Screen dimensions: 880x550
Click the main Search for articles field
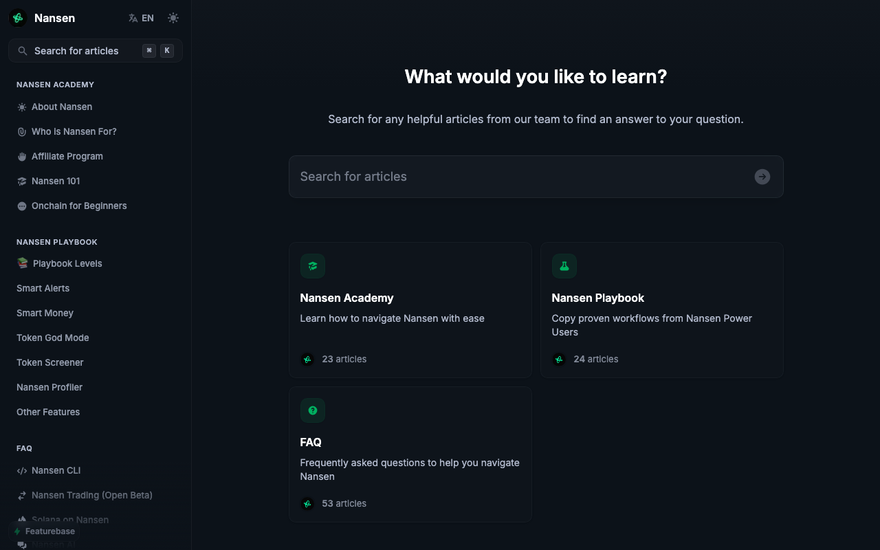point(522,177)
